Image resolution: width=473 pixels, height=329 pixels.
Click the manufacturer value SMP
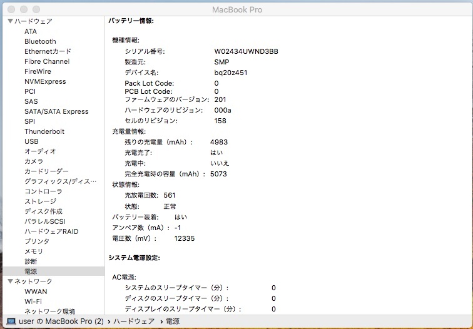pos(221,62)
